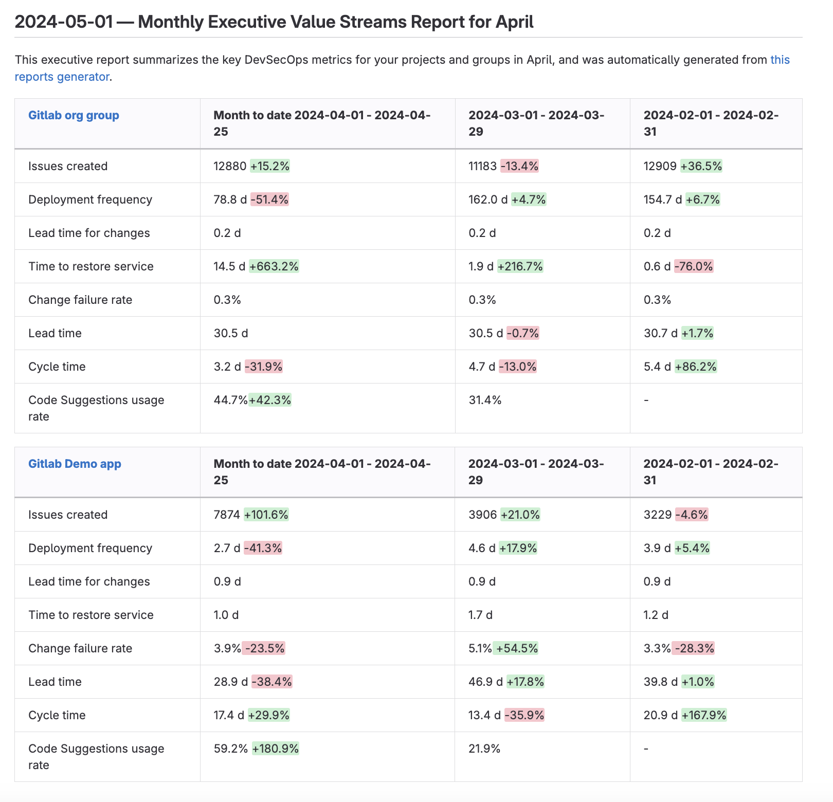The width and height of the screenshot is (833, 802).
Task: Click the 14.5 d time to restore value
Action: pos(229,266)
